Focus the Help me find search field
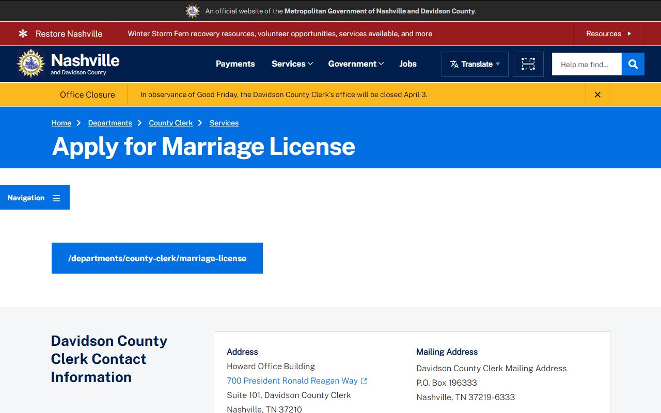The width and height of the screenshot is (661, 413). point(587,64)
